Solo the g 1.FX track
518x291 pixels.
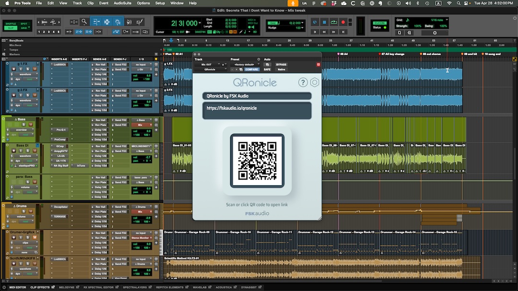[27, 69]
